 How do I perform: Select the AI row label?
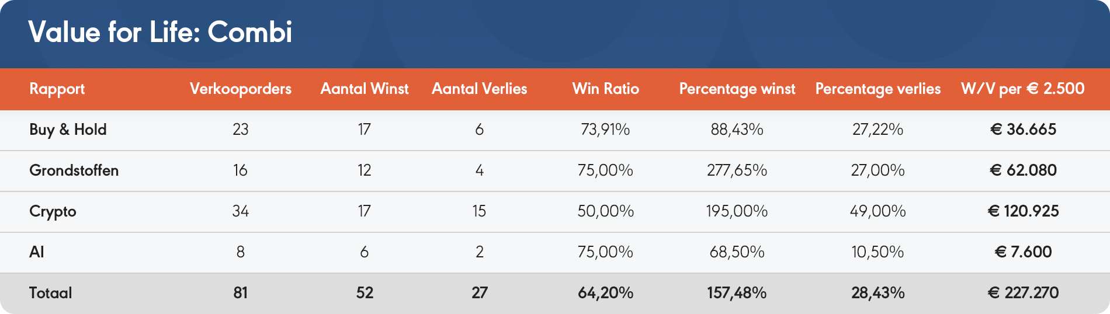coord(37,252)
